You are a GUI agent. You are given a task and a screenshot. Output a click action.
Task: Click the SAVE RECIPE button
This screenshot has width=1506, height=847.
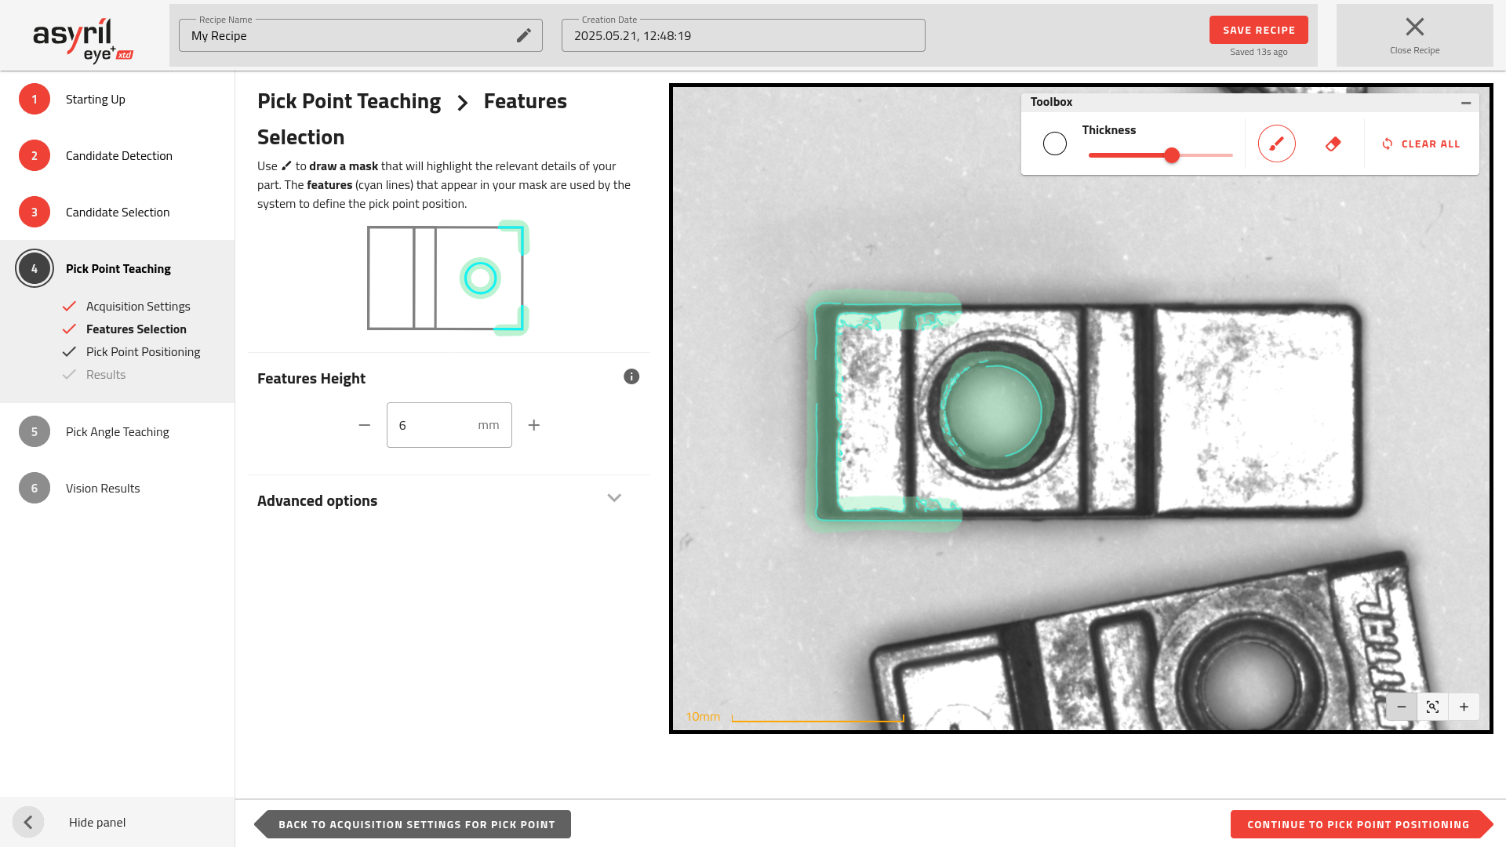click(x=1259, y=30)
